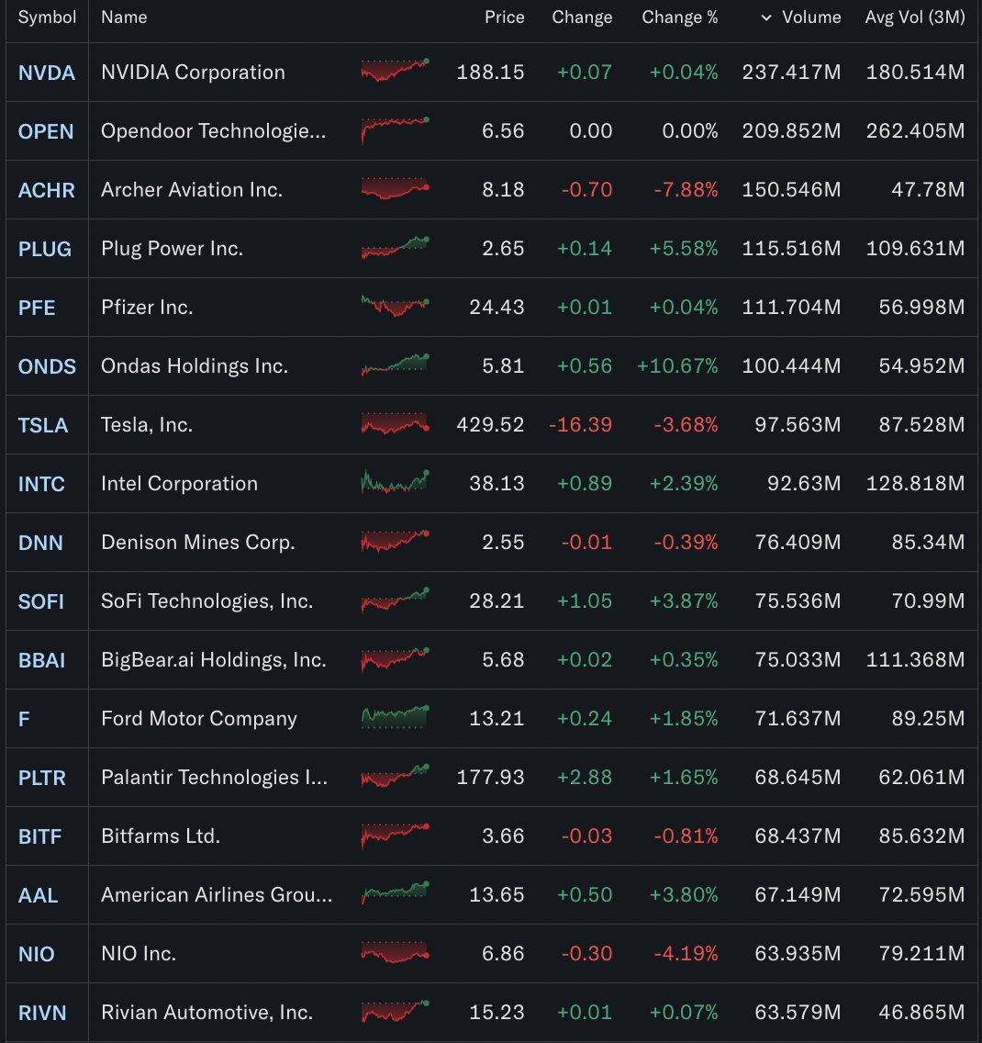The image size is (982, 1043).
Task: View the BigBear.ai sparkline chart
Action: click(395, 658)
